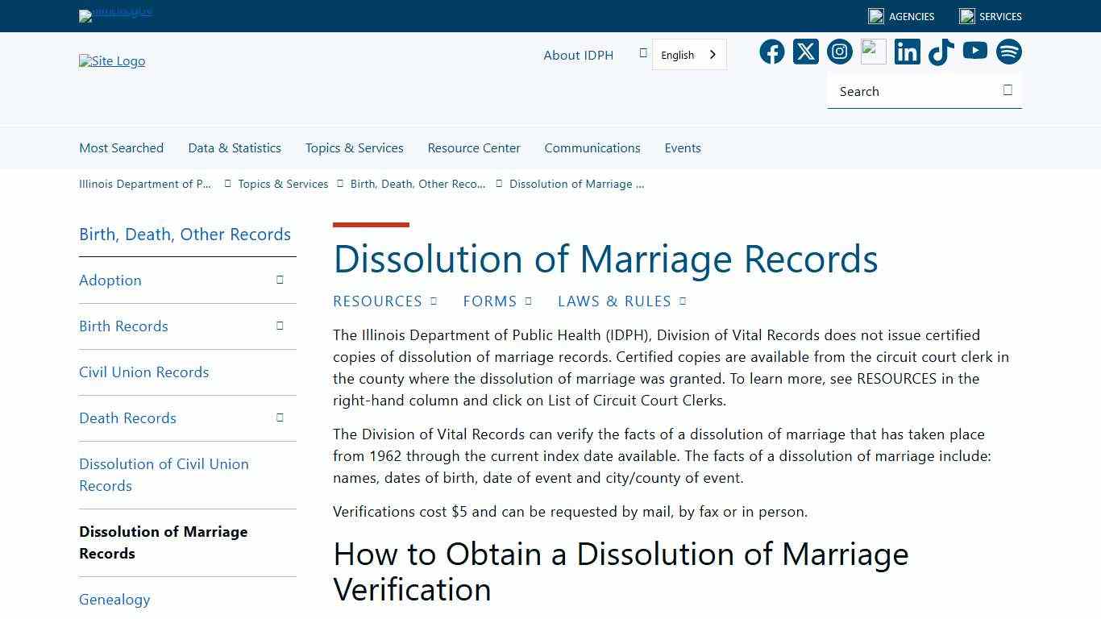Expand the Birth Records sidebar entry

pos(280,326)
